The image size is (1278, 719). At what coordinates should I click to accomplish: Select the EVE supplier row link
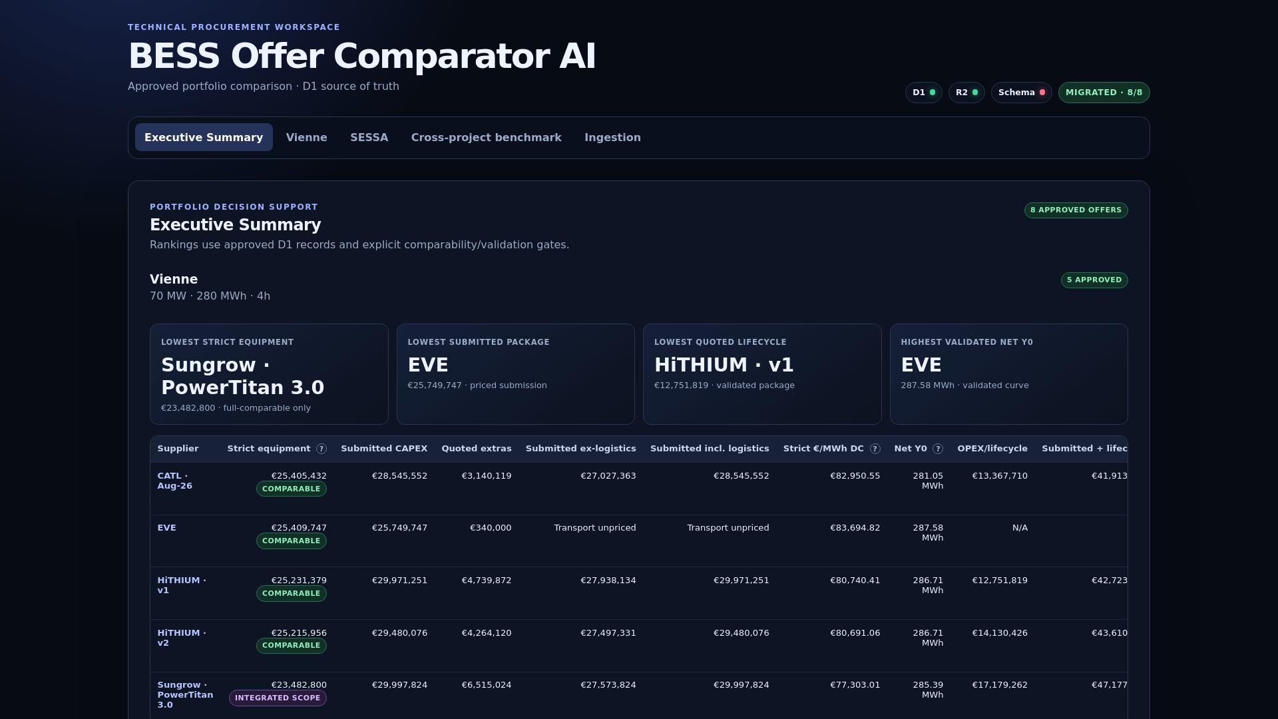pyautogui.click(x=167, y=528)
